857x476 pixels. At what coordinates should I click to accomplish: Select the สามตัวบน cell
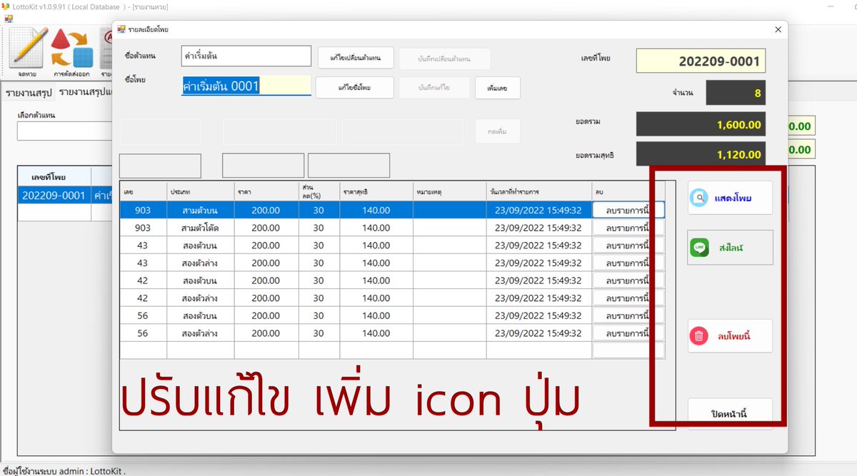click(201, 211)
